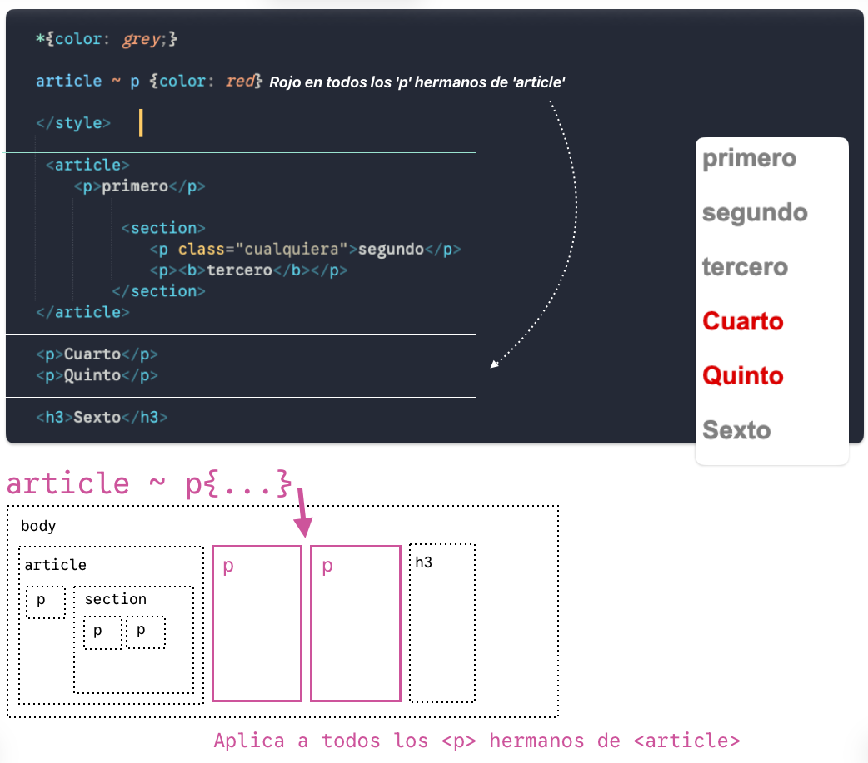Click the red 'Quinto' text in the preview
868x763 pixels.
click(x=742, y=375)
